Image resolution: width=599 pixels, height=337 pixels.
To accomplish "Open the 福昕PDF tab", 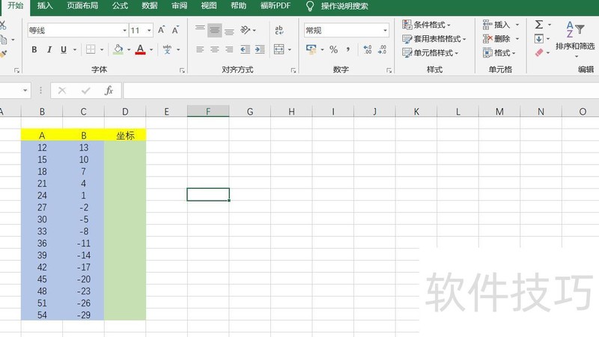I will [x=275, y=6].
